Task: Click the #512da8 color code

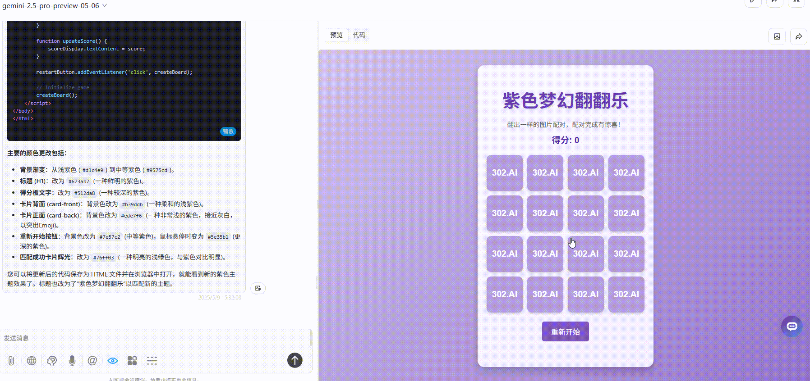Action: point(85,193)
